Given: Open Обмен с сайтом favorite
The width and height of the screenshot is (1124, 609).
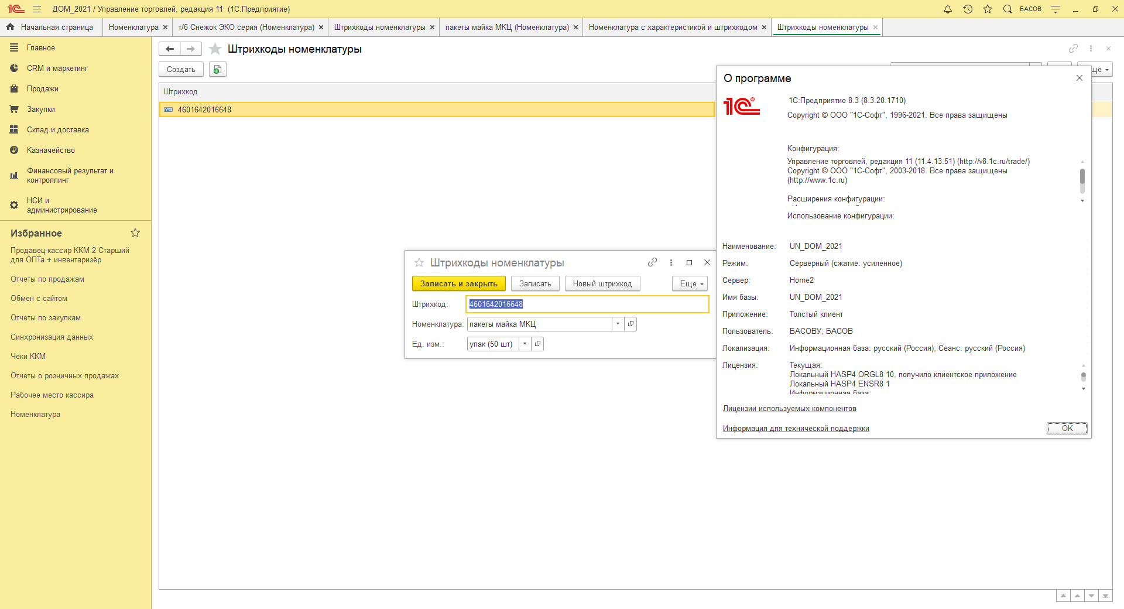Looking at the screenshot, I should [39, 299].
